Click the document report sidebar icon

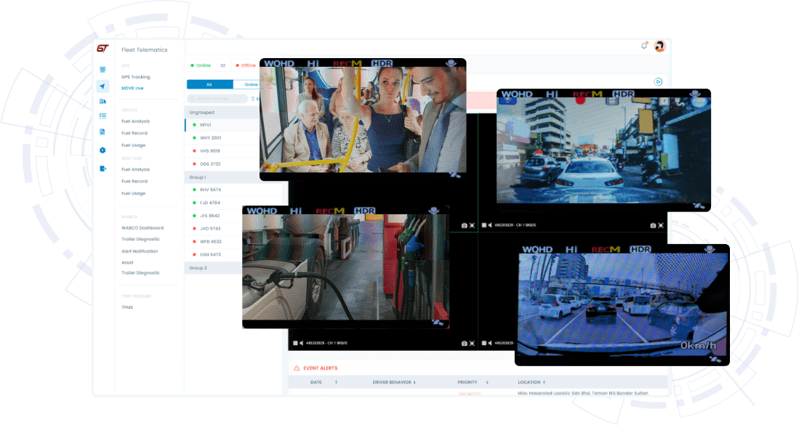(103, 131)
